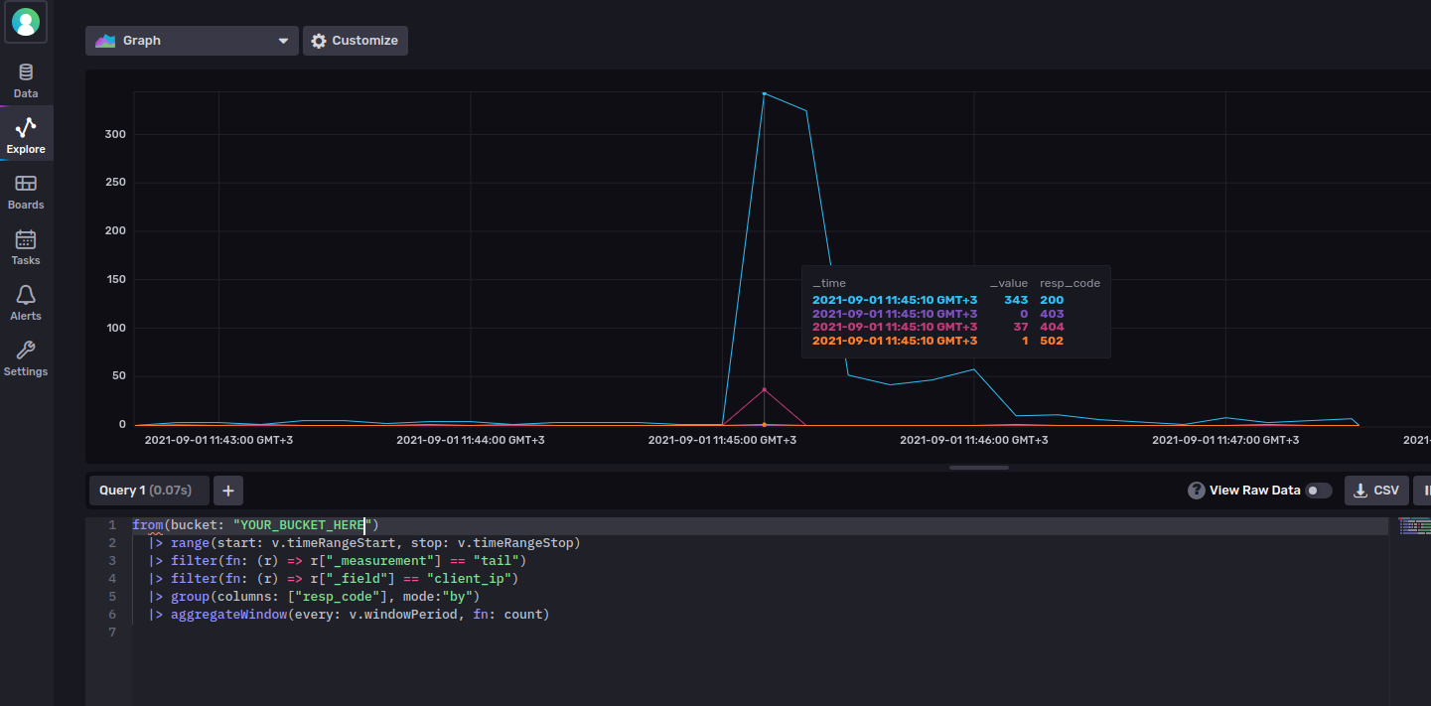Viewport: 1431px width, 706px height.
Task: Open the Boards dashboard icon
Action: 26,184
